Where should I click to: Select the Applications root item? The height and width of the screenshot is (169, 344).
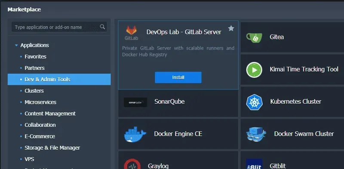click(x=35, y=45)
